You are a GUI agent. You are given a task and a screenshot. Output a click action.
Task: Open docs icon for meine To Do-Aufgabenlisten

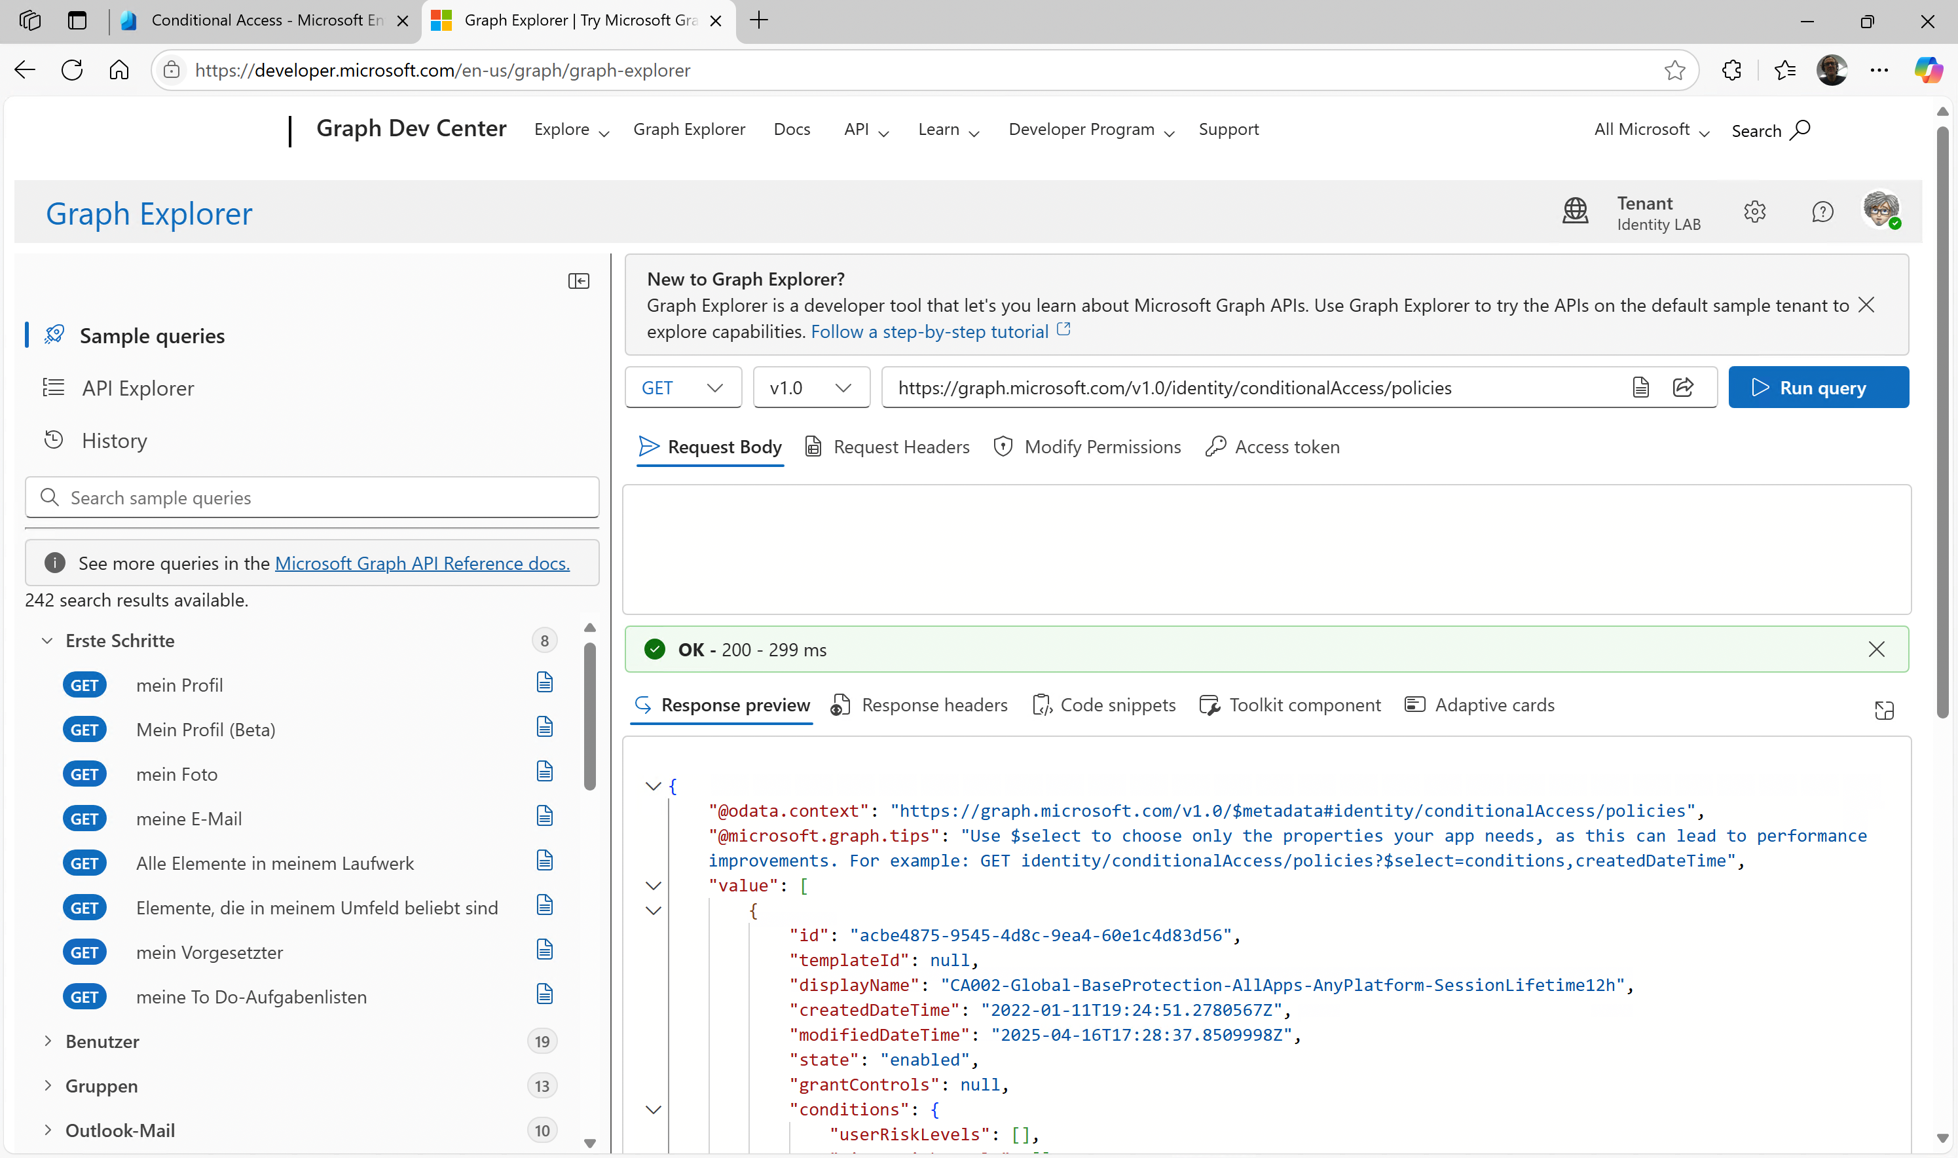[544, 994]
